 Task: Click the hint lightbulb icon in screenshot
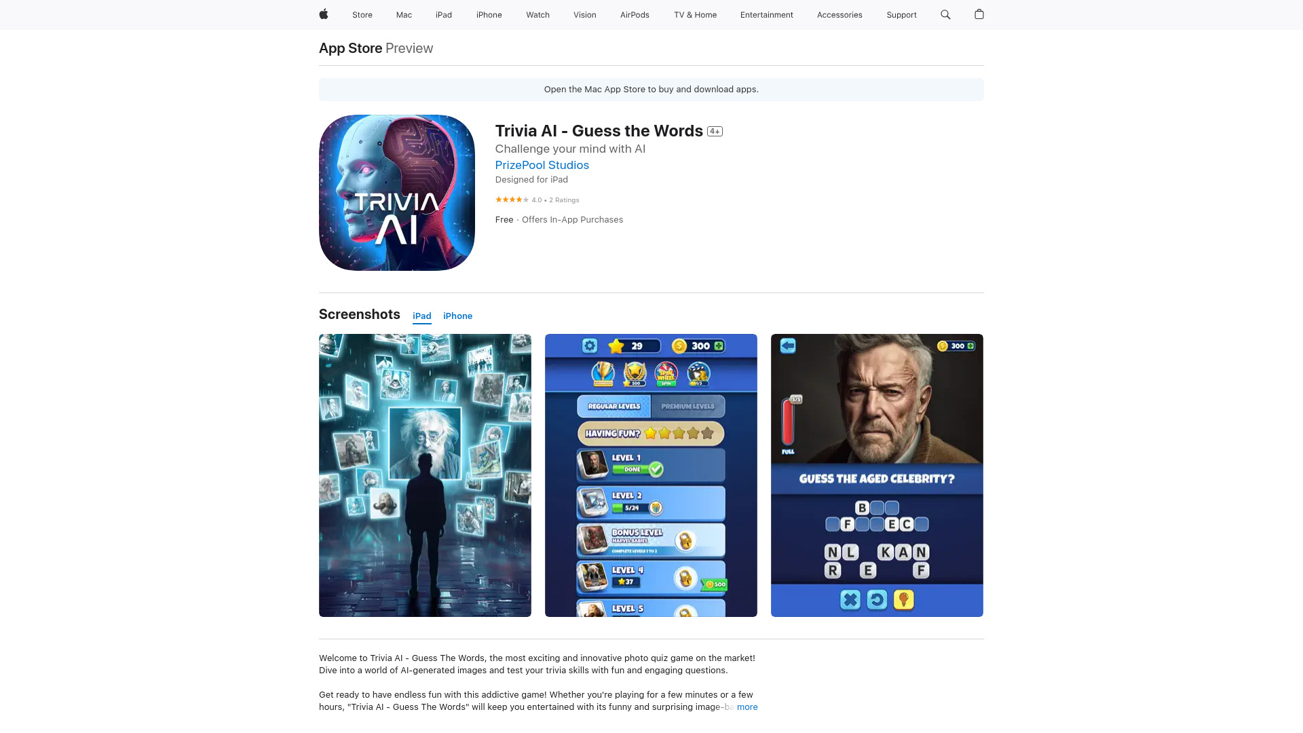click(904, 600)
